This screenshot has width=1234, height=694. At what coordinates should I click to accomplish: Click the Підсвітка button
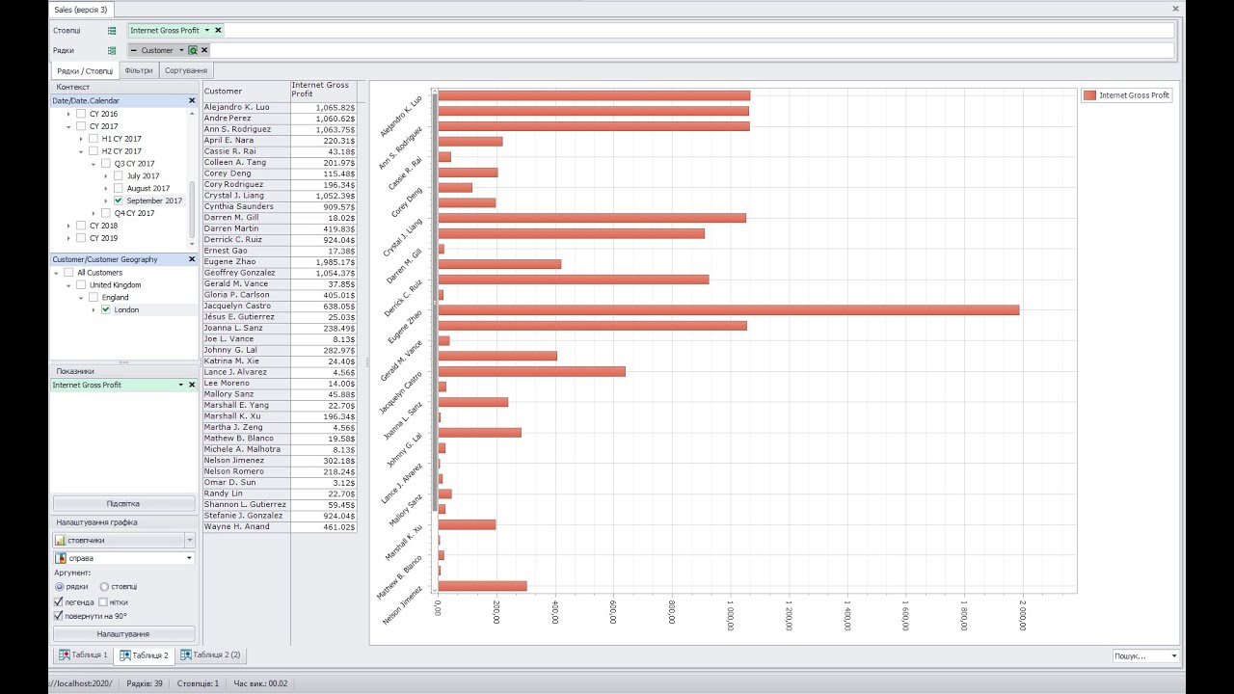pos(123,504)
